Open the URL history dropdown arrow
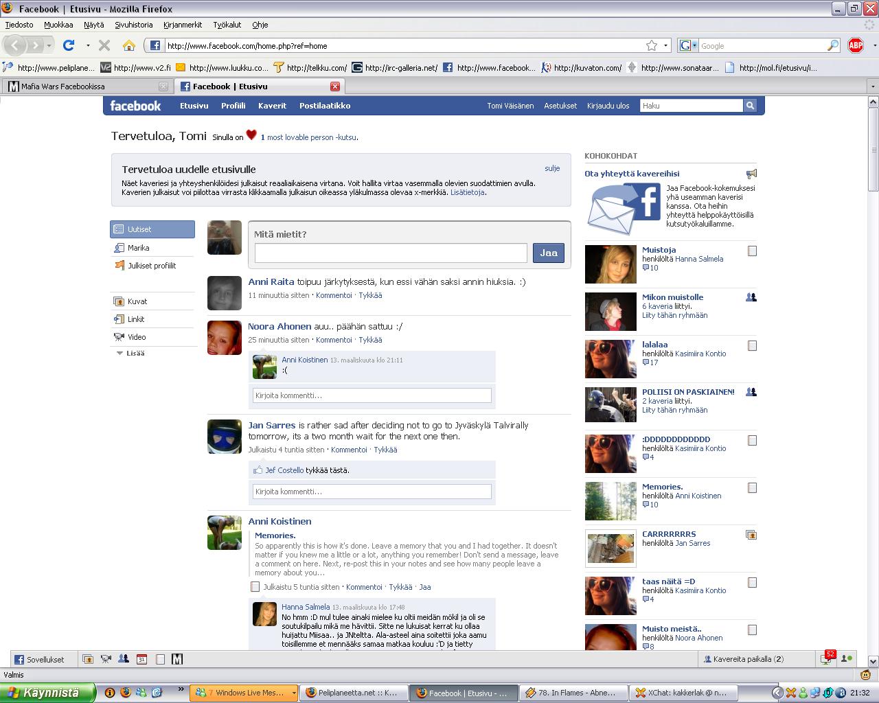Screen dimensions: 879x703 [x=665, y=46]
